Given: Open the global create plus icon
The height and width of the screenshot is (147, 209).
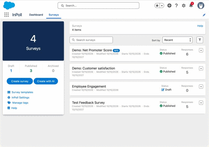Looking at the screenshot, I should coord(169,5).
